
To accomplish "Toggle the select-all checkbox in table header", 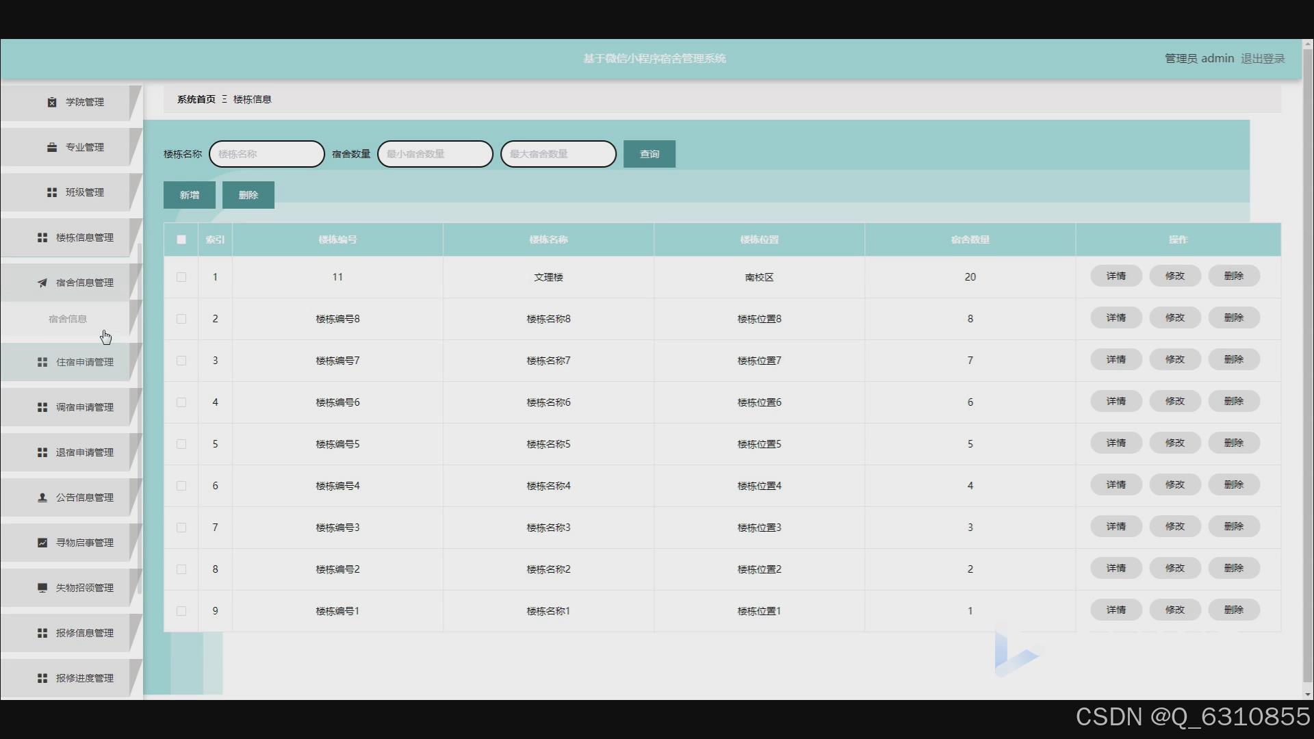I will (x=181, y=239).
